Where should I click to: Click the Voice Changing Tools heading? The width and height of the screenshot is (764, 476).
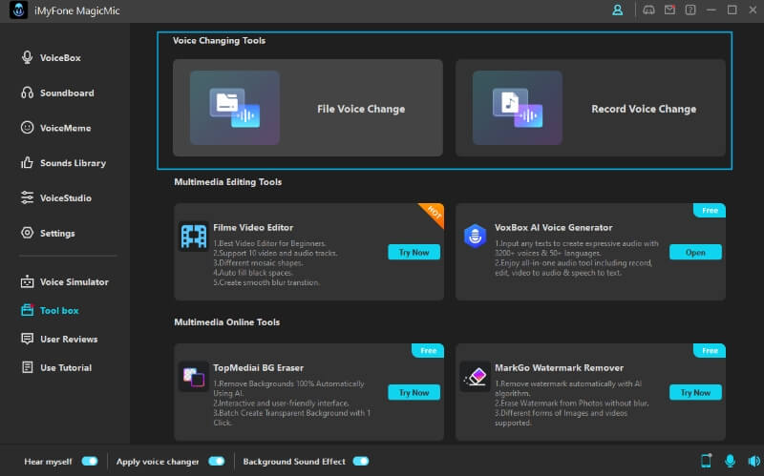click(219, 40)
